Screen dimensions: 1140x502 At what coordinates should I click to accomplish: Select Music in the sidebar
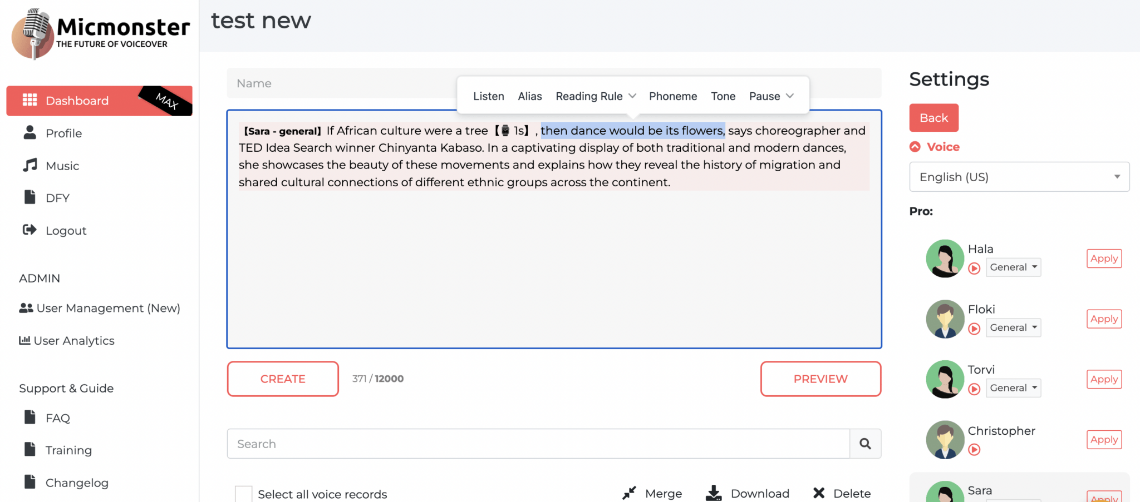coord(62,165)
